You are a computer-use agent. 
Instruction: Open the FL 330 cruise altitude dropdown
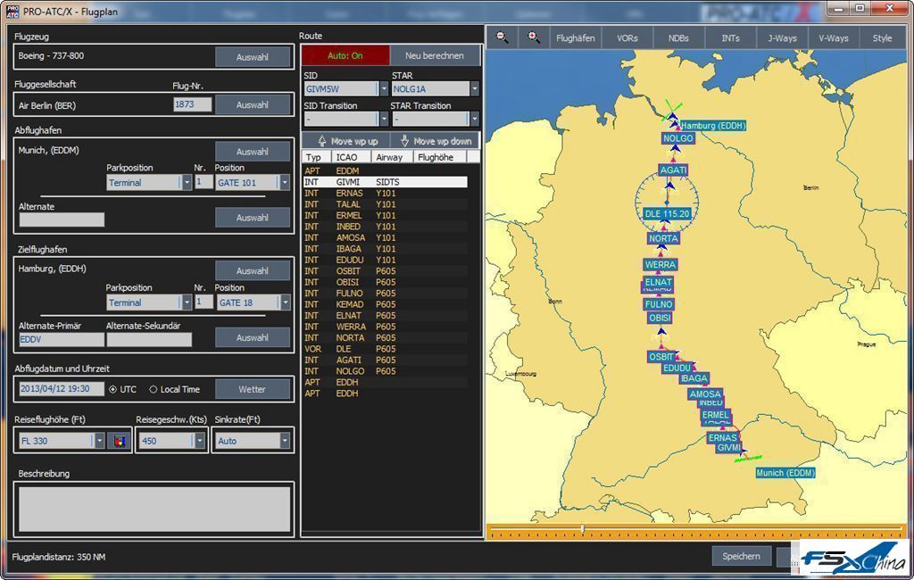coord(100,441)
